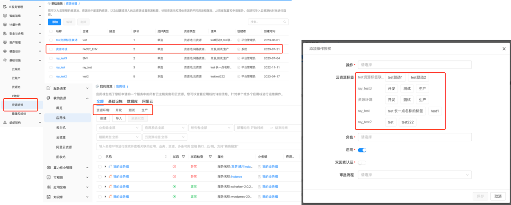Switch to the 数据库 tab
This screenshot has height=205, width=511.
pyautogui.click(x=132, y=101)
